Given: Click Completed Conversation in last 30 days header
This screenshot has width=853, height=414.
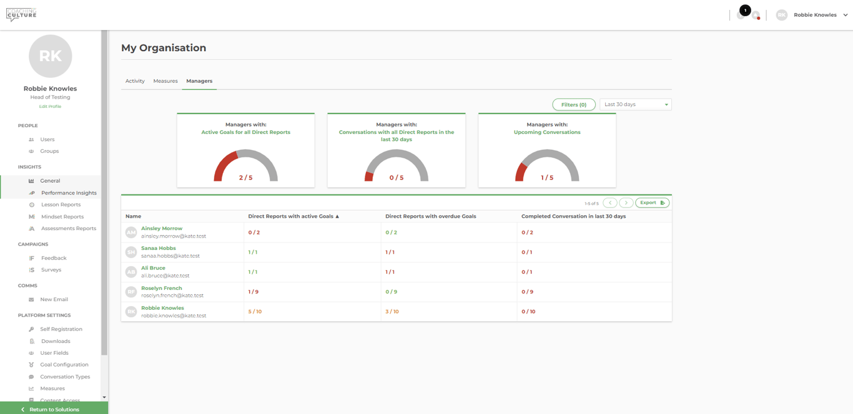Looking at the screenshot, I should [573, 216].
